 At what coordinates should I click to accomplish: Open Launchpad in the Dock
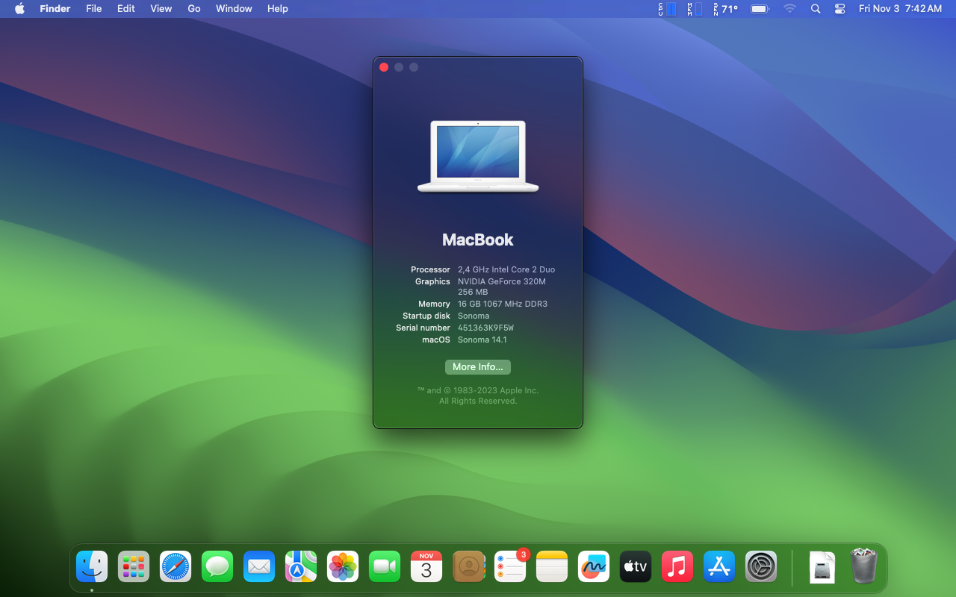click(134, 567)
